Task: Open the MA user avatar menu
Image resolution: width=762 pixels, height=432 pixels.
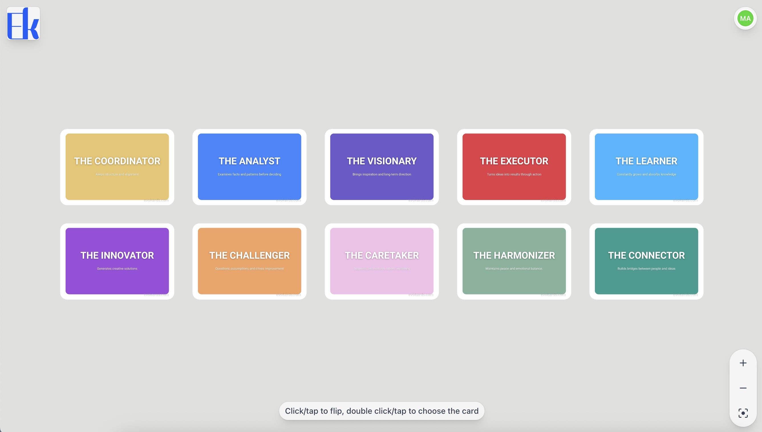Action: (745, 18)
